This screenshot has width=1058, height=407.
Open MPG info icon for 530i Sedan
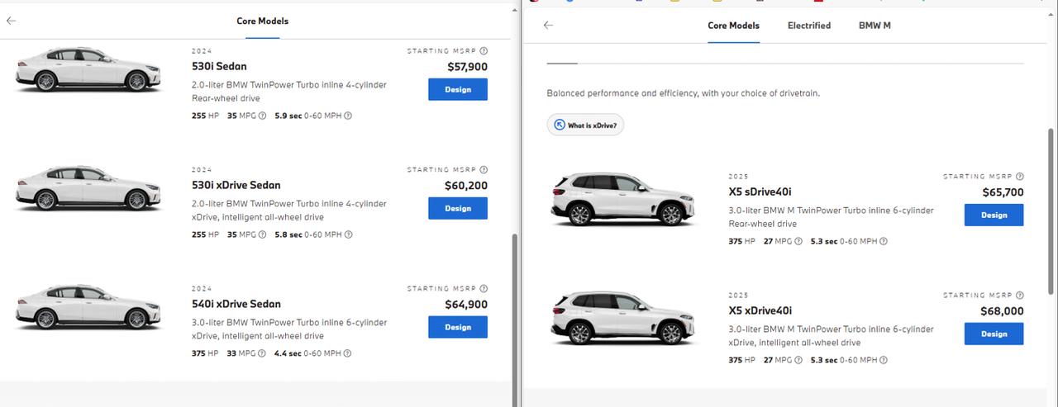(x=262, y=116)
